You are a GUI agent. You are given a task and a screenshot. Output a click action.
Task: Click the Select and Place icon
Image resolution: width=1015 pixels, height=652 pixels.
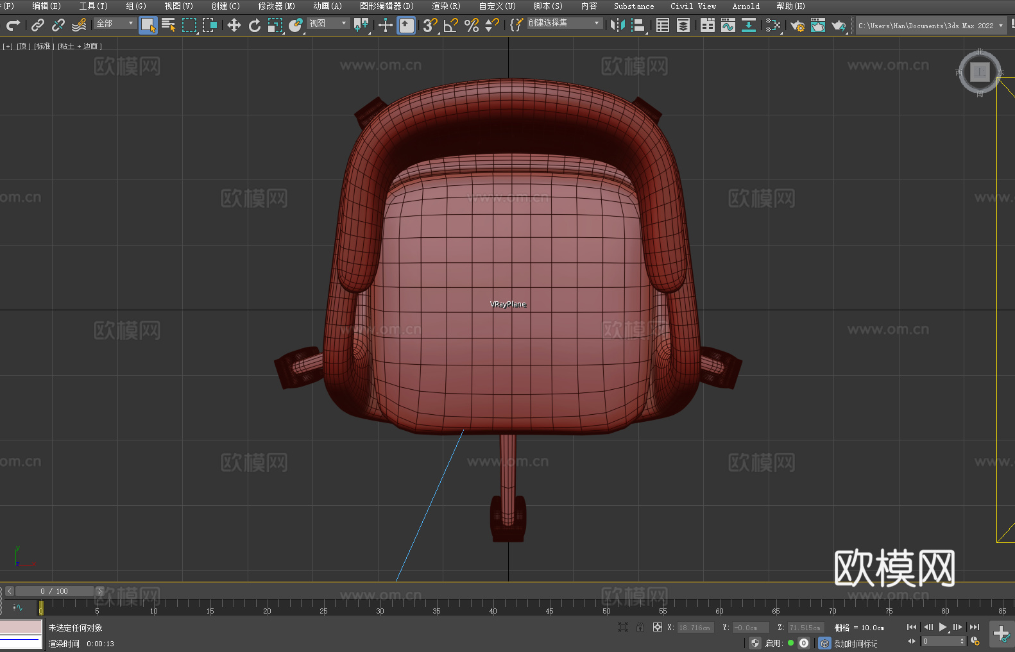point(296,25)
